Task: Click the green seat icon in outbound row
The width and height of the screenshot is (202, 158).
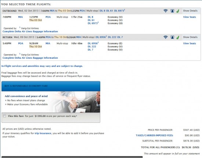Action: (178, 11)
